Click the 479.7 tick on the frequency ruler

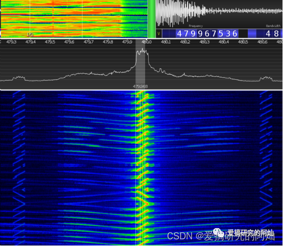click(88, 42)
